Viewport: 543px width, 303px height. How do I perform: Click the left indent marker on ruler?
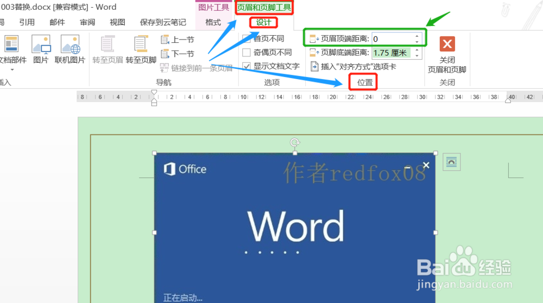pyautogui.click(x=154, y=102)
